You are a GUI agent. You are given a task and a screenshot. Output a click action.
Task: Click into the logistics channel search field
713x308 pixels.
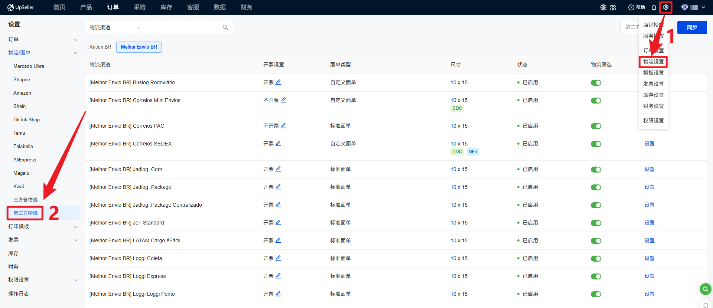click(182, 27)
